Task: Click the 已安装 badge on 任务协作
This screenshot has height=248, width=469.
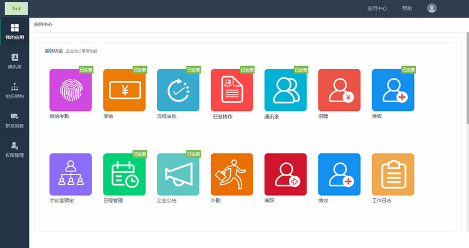Action: pyautogui.click(x=248, y=70)
